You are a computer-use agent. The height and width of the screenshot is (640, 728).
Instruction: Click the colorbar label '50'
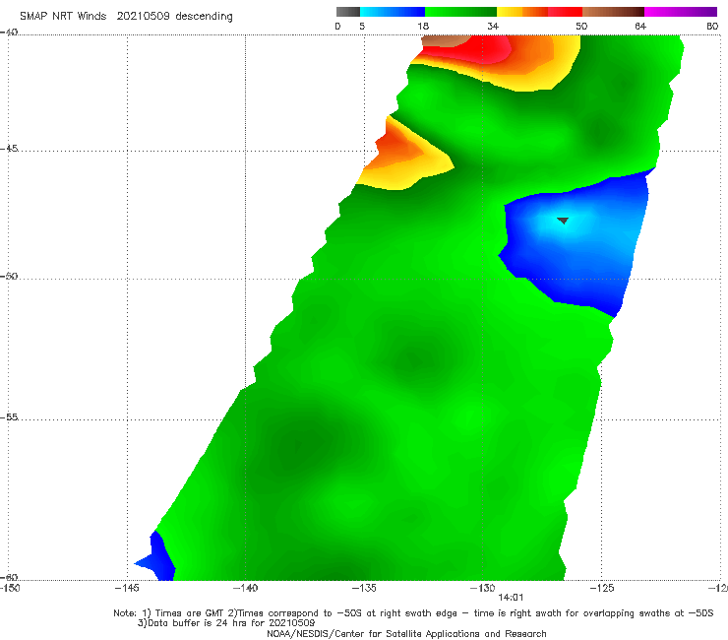click(x=581, y=26)
